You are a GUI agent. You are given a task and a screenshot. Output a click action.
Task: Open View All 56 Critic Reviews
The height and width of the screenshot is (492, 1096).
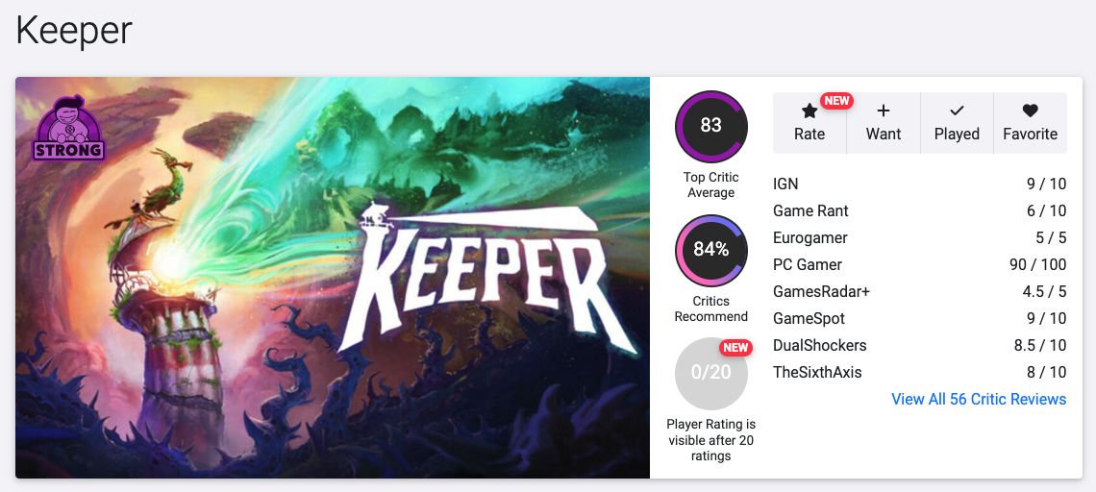[979, 399]
